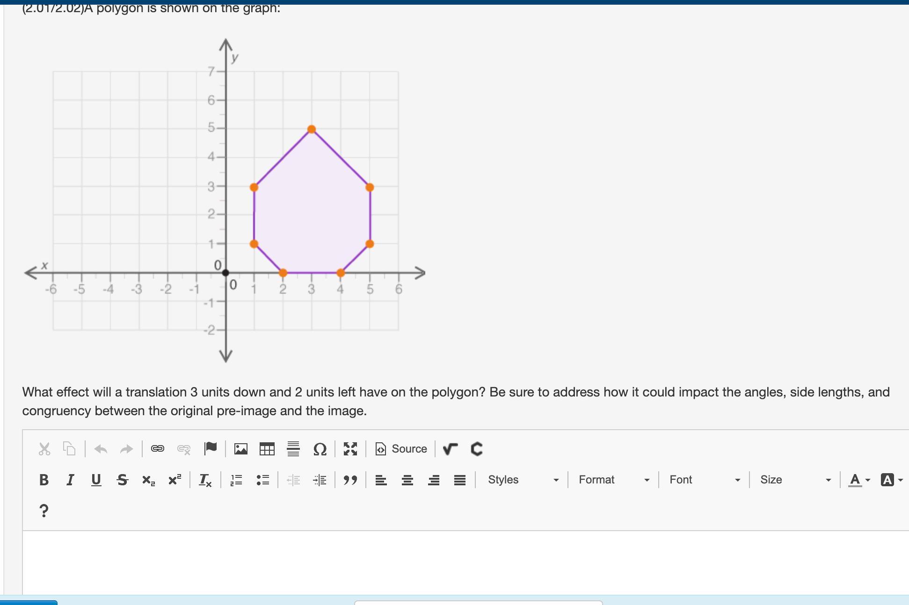
Task: Toggle Bold formatting
Action: click(44, 480)
